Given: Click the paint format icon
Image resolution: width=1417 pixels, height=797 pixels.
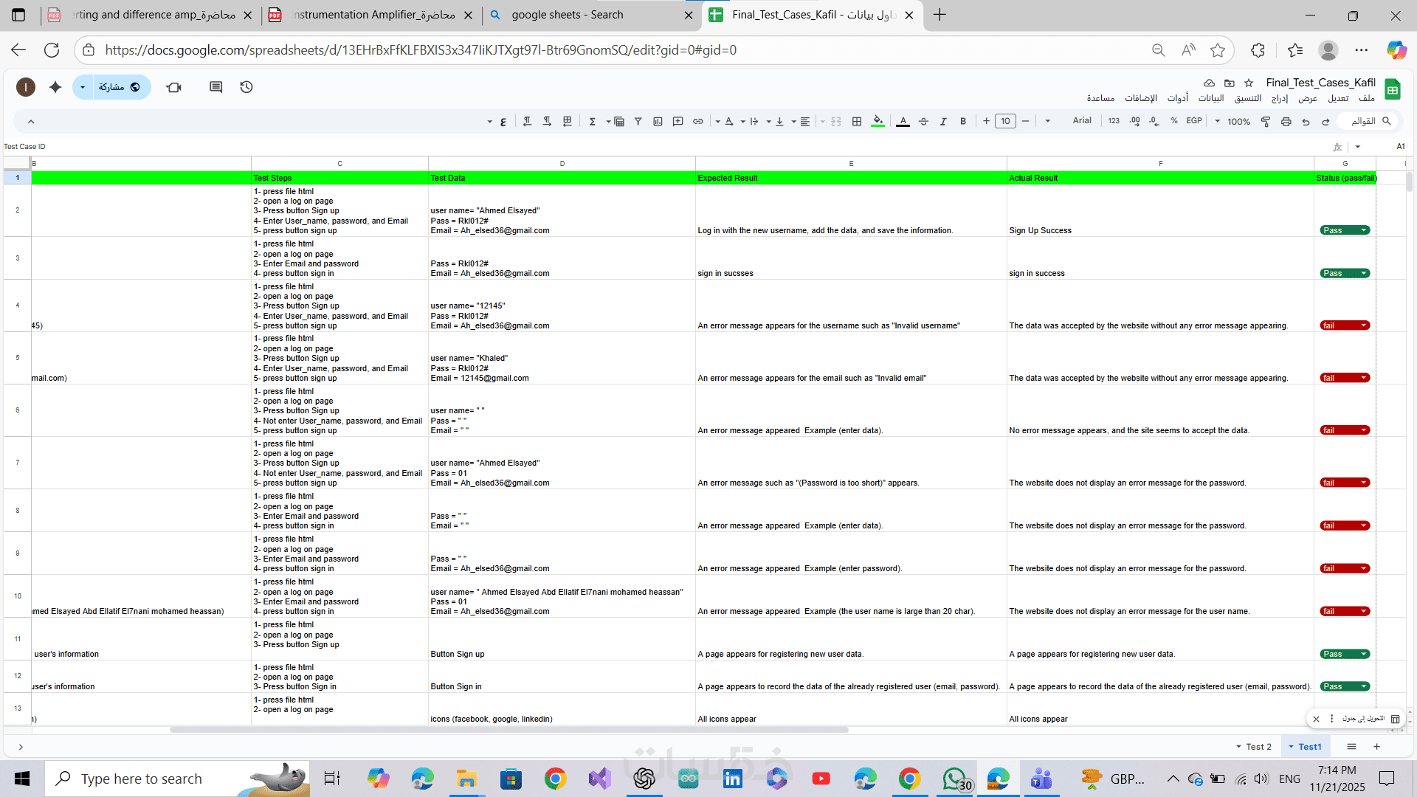Looking at the screenshot, I should (x=1266, y=122).
